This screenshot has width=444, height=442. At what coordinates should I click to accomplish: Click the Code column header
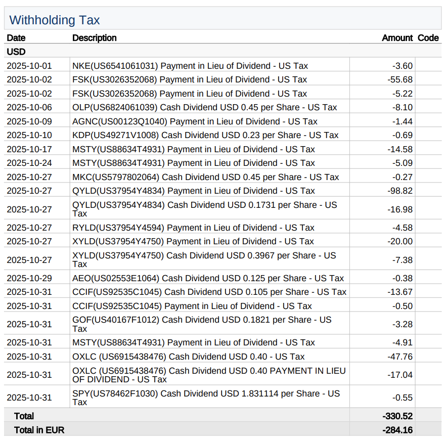428,38
